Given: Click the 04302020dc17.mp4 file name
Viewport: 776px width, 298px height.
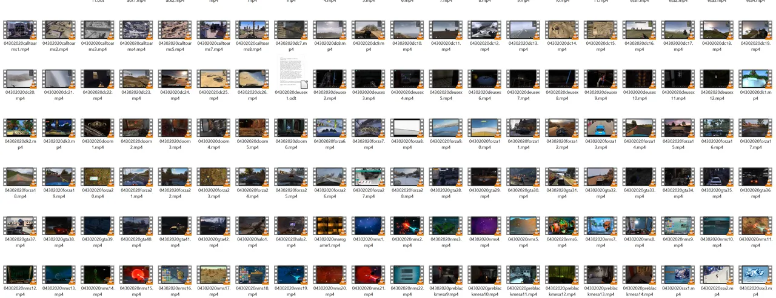Looking at the screenshot, I should click(x=678, y=46).
